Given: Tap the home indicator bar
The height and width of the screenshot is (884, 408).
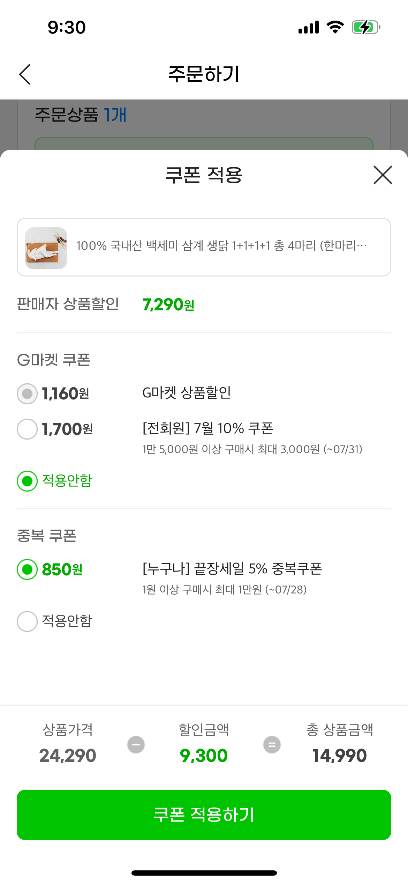Looking at the screenshot, I should [204, 873].
